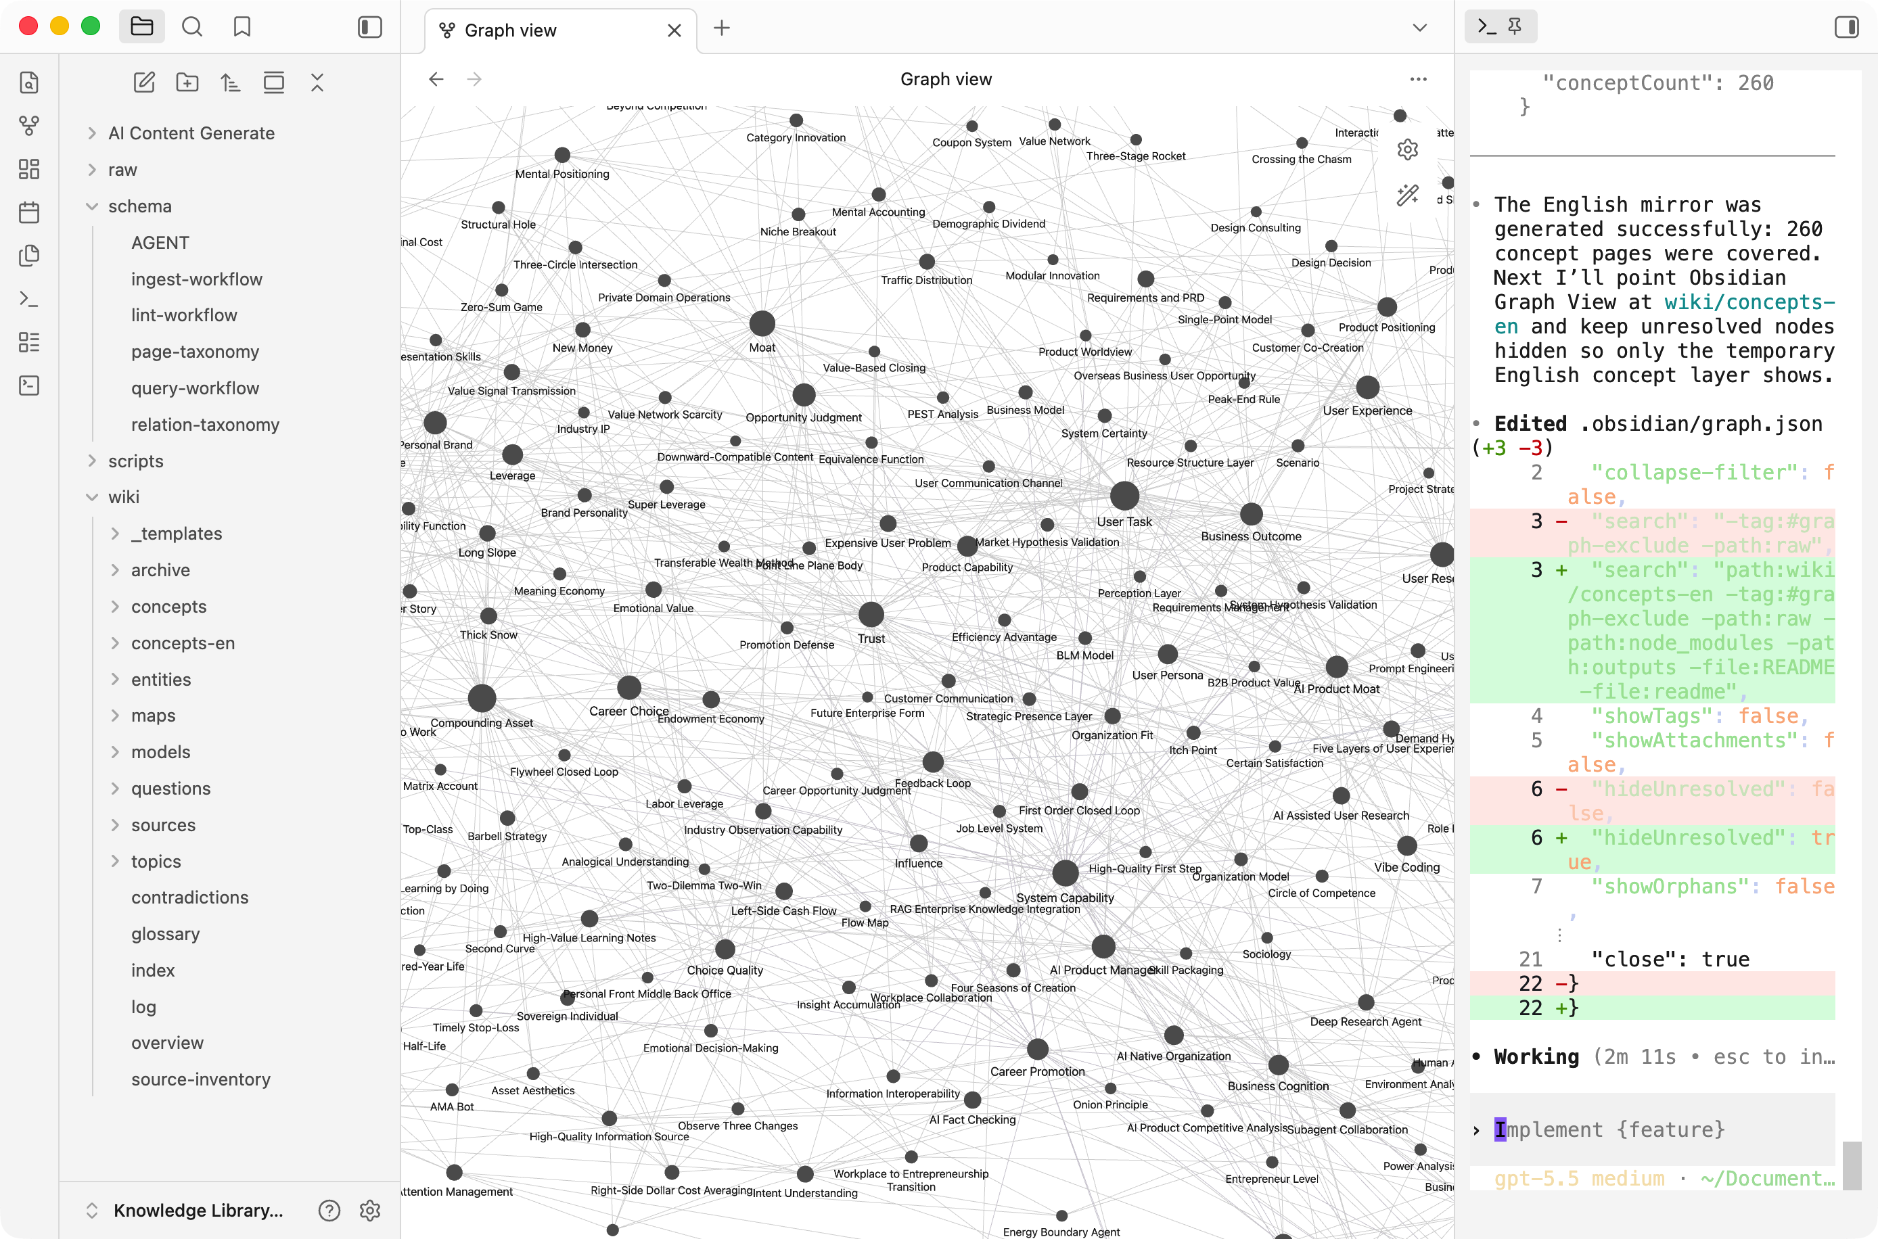Open the terminal tab in right panel
Image resolution: width=1878 pixels, height=1239 pixels.
pyautogui.click(x=1487, y=27)
